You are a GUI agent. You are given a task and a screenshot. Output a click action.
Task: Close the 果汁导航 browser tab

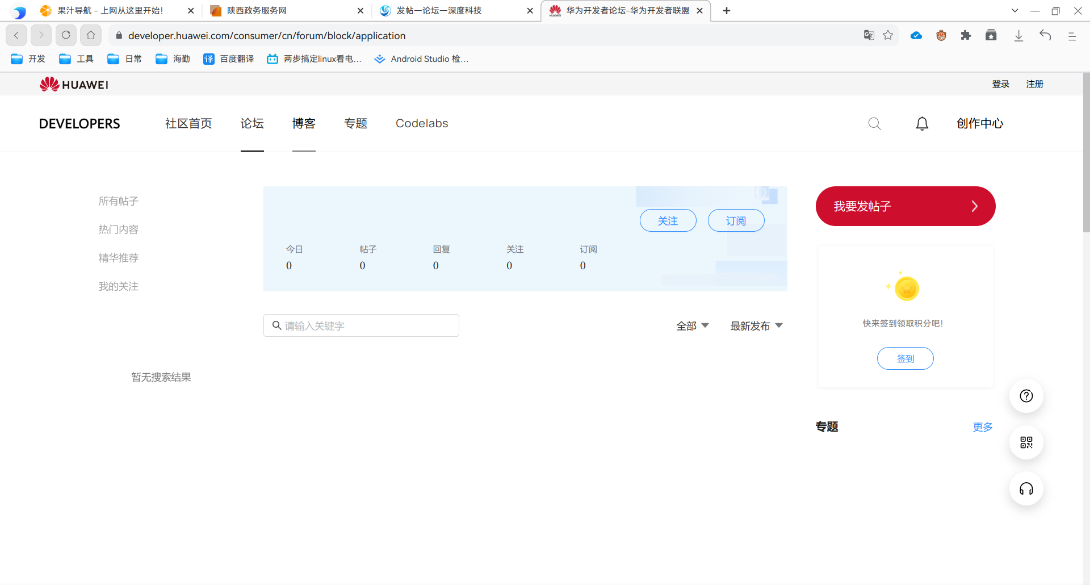(x=191, y=11)
